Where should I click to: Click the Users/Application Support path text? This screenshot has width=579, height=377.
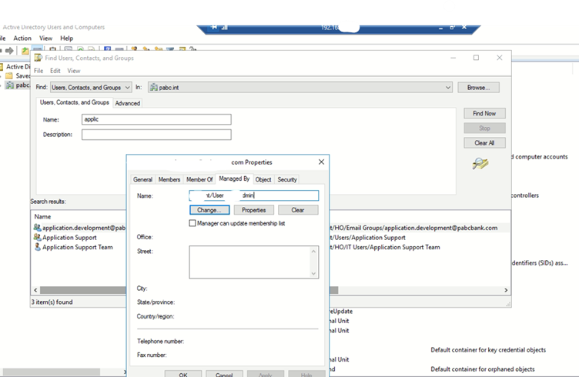367,237
